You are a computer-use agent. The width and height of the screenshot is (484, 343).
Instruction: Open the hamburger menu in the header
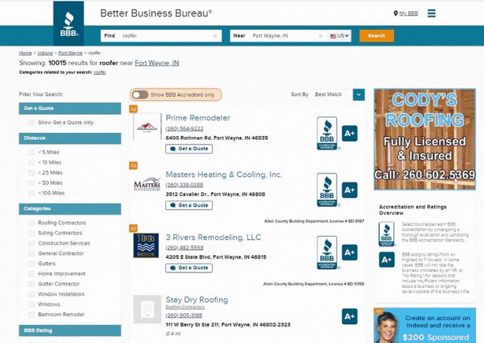[431, 13]
